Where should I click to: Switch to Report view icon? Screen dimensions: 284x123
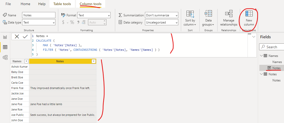[x=5, y=37]
